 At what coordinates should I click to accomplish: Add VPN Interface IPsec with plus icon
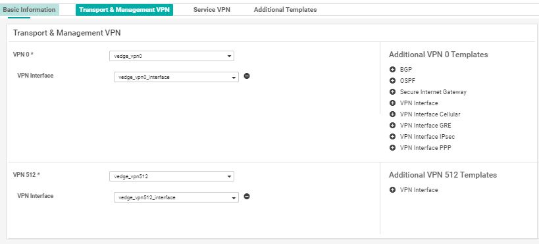tap(392, 136)
